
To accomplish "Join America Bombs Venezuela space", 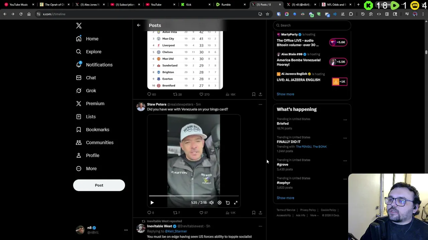I will 338,62.
